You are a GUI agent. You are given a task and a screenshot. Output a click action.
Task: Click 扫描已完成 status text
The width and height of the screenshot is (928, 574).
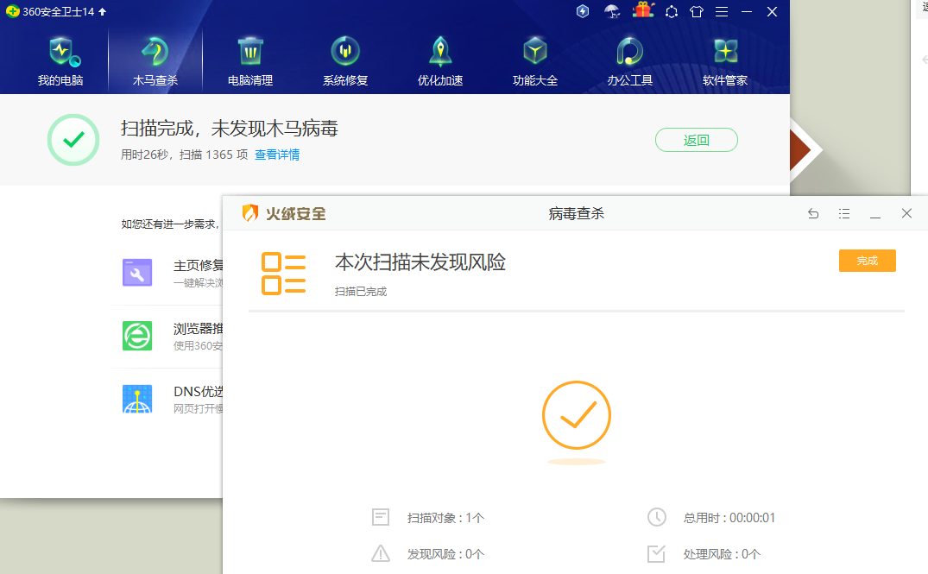[361, 291]
